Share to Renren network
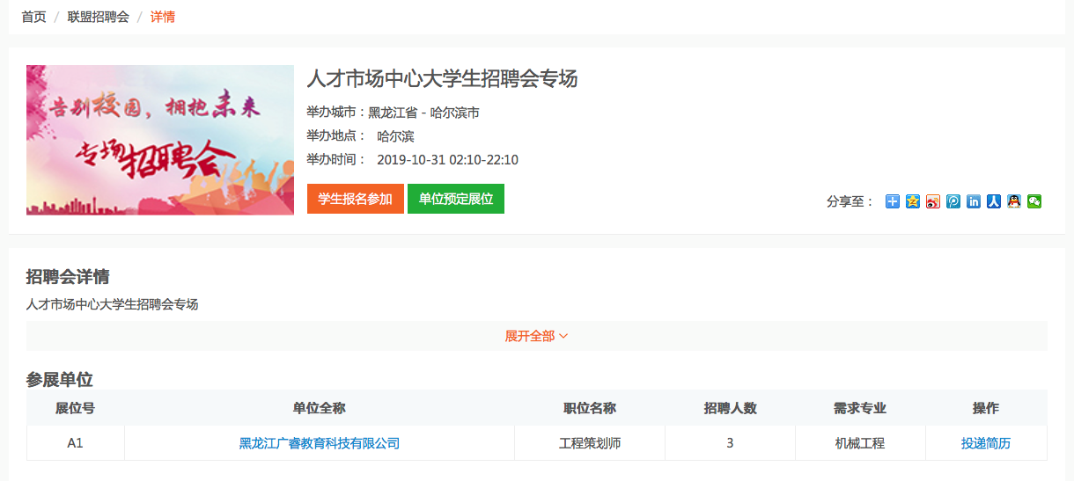Image resolution: width=1074 pixels, height=481 pixels. (993, 201)
